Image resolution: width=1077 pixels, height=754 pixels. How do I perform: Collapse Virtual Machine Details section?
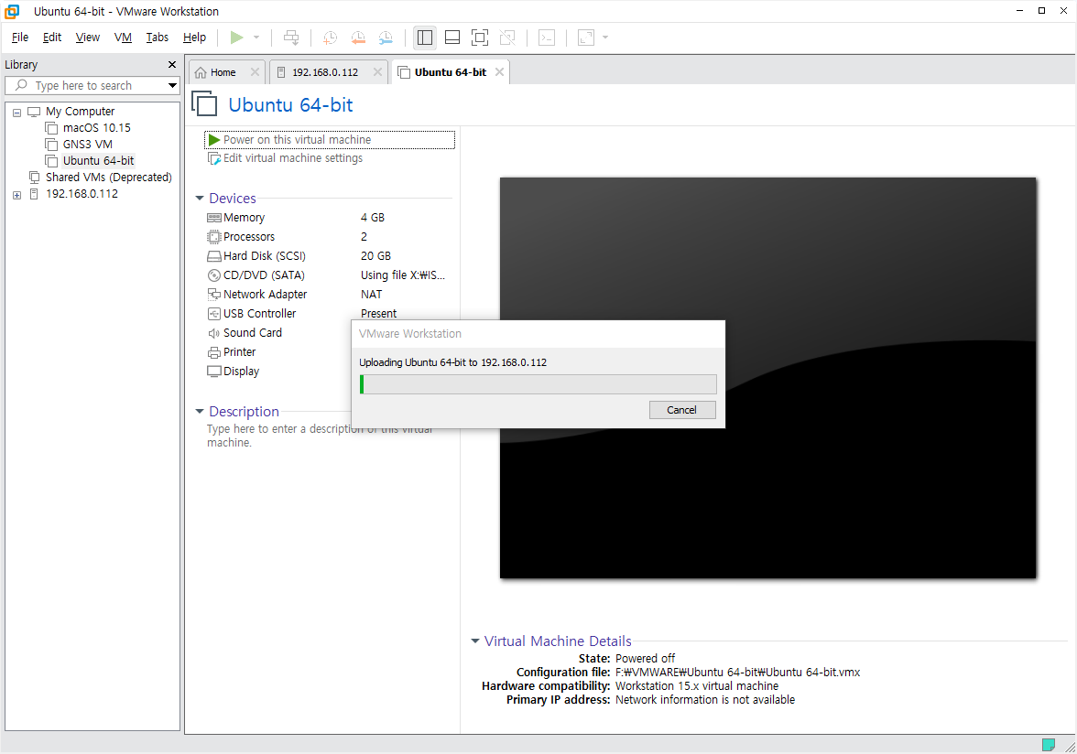[474, 641]
